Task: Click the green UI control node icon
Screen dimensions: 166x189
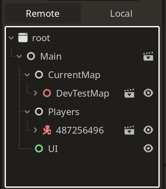Action: coord(39,149)
